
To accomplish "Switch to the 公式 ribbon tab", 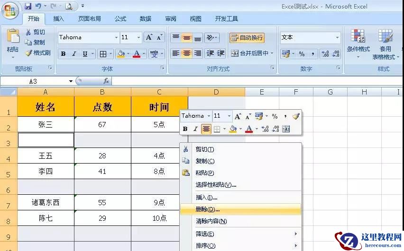I will (x=120, y=19).
